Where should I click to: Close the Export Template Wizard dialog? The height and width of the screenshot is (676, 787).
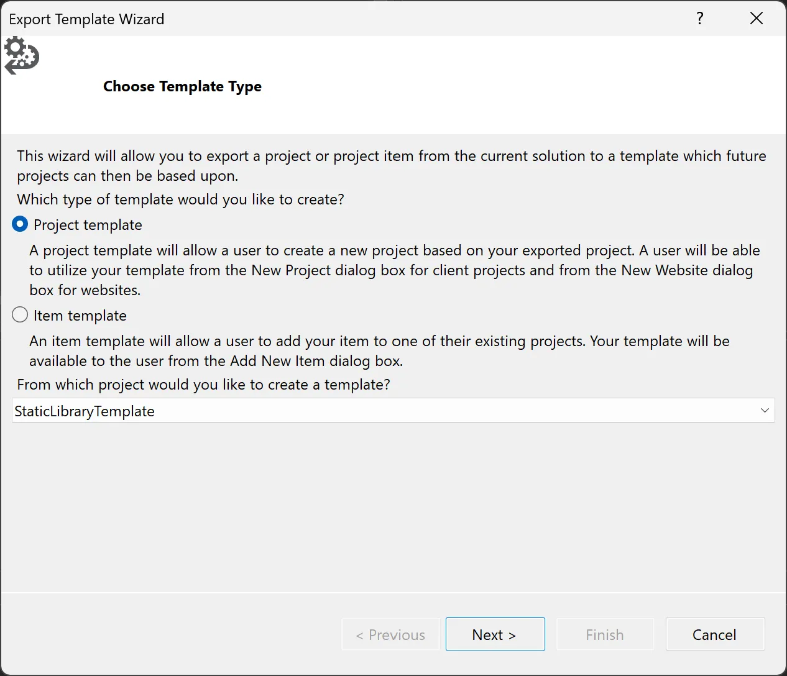pyautogui.click(x=757, y=18)
